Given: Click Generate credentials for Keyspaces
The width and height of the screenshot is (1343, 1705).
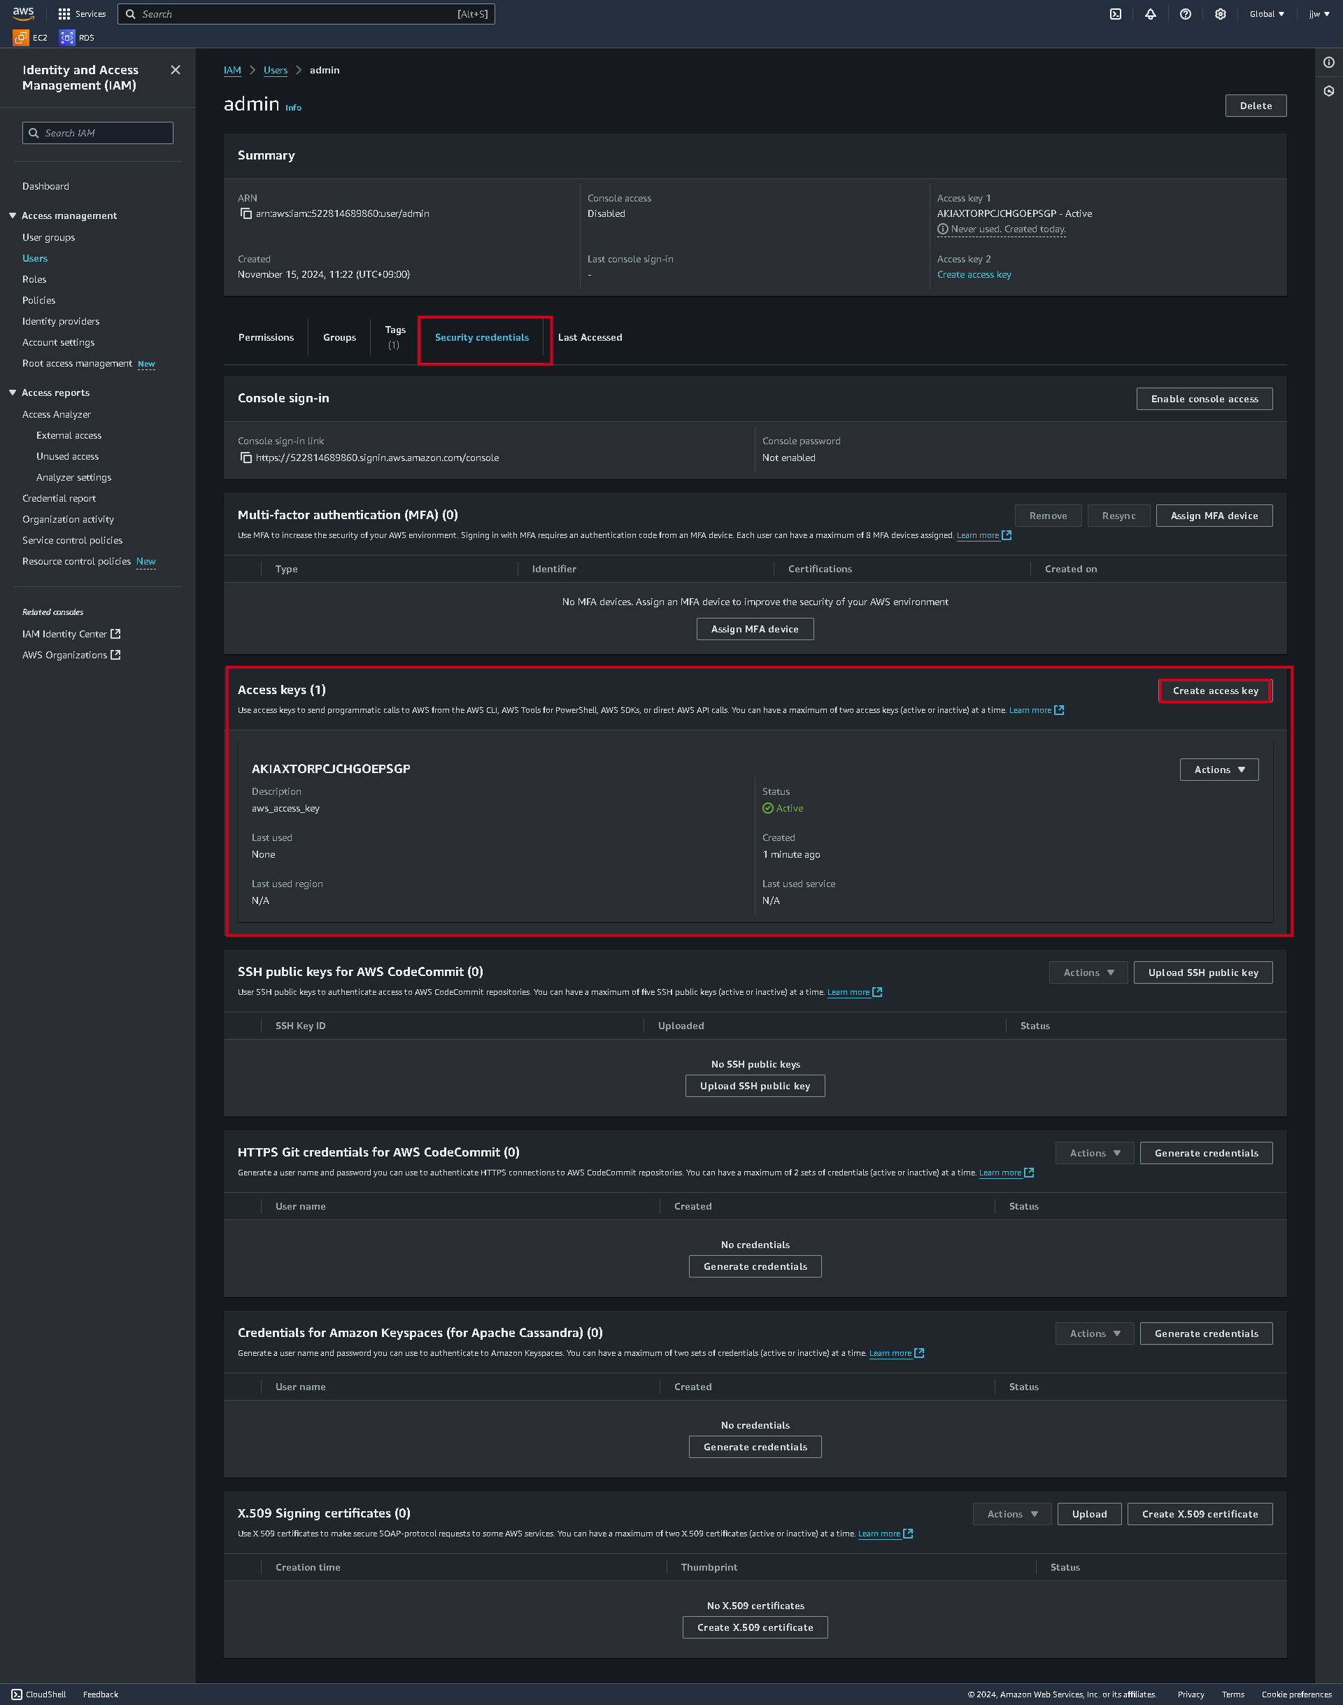Looking at the screenshot, I should pyautogui.click(x=1205, y=1333).
